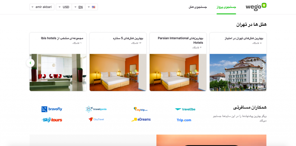Open the Parsian International Hotels card title

click(180, 40)
